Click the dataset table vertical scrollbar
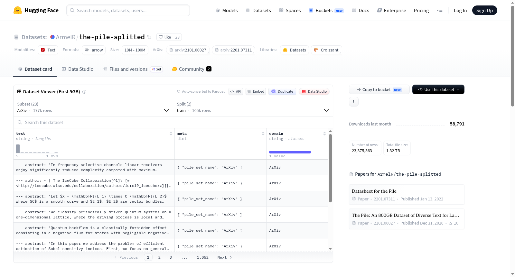The height and width of the screenshot is (277, 515). (330, 168)
